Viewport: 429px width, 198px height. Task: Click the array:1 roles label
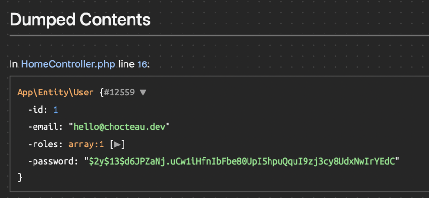click(88, 144)
